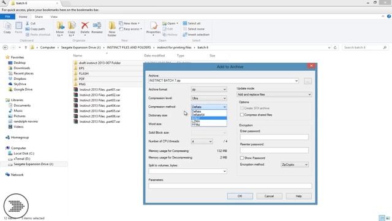Select SkyDrive in Favorites sidebar
The image size is (392, 221).
[x=20, y=84]
